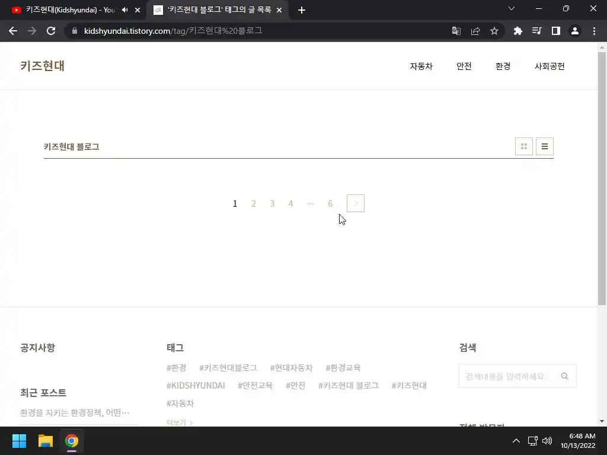
Task: Open the Chrome profile avatar icon
Action: coord(575,31)
